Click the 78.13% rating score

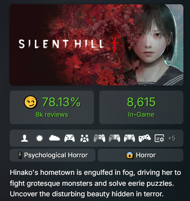(61, 102)
